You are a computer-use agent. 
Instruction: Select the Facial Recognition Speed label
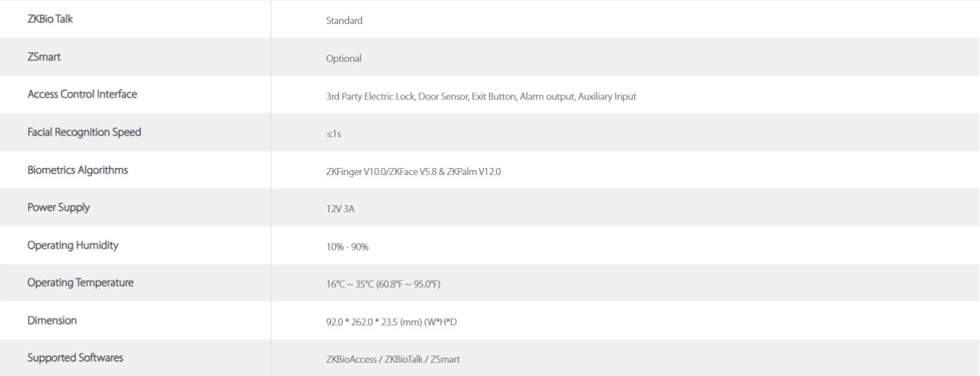[84, 132]
